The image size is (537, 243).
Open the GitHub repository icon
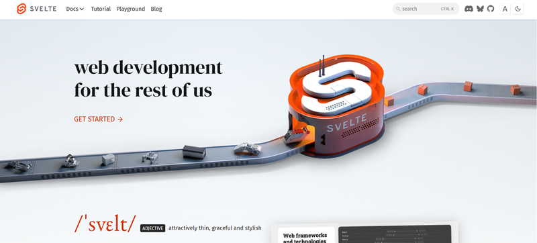pos(491,9)
